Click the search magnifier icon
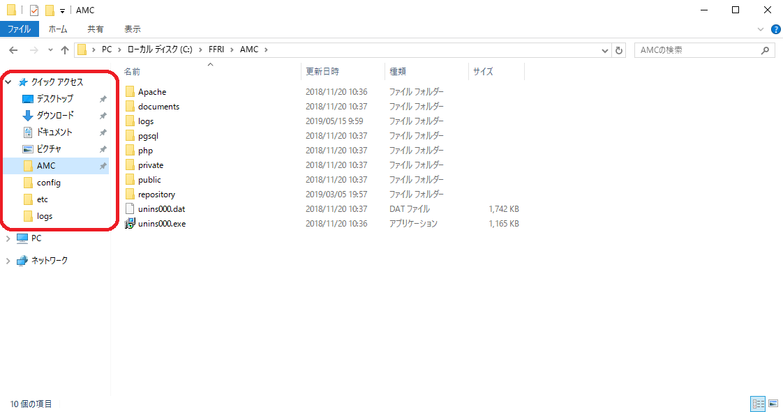 (x=765, y=50)
